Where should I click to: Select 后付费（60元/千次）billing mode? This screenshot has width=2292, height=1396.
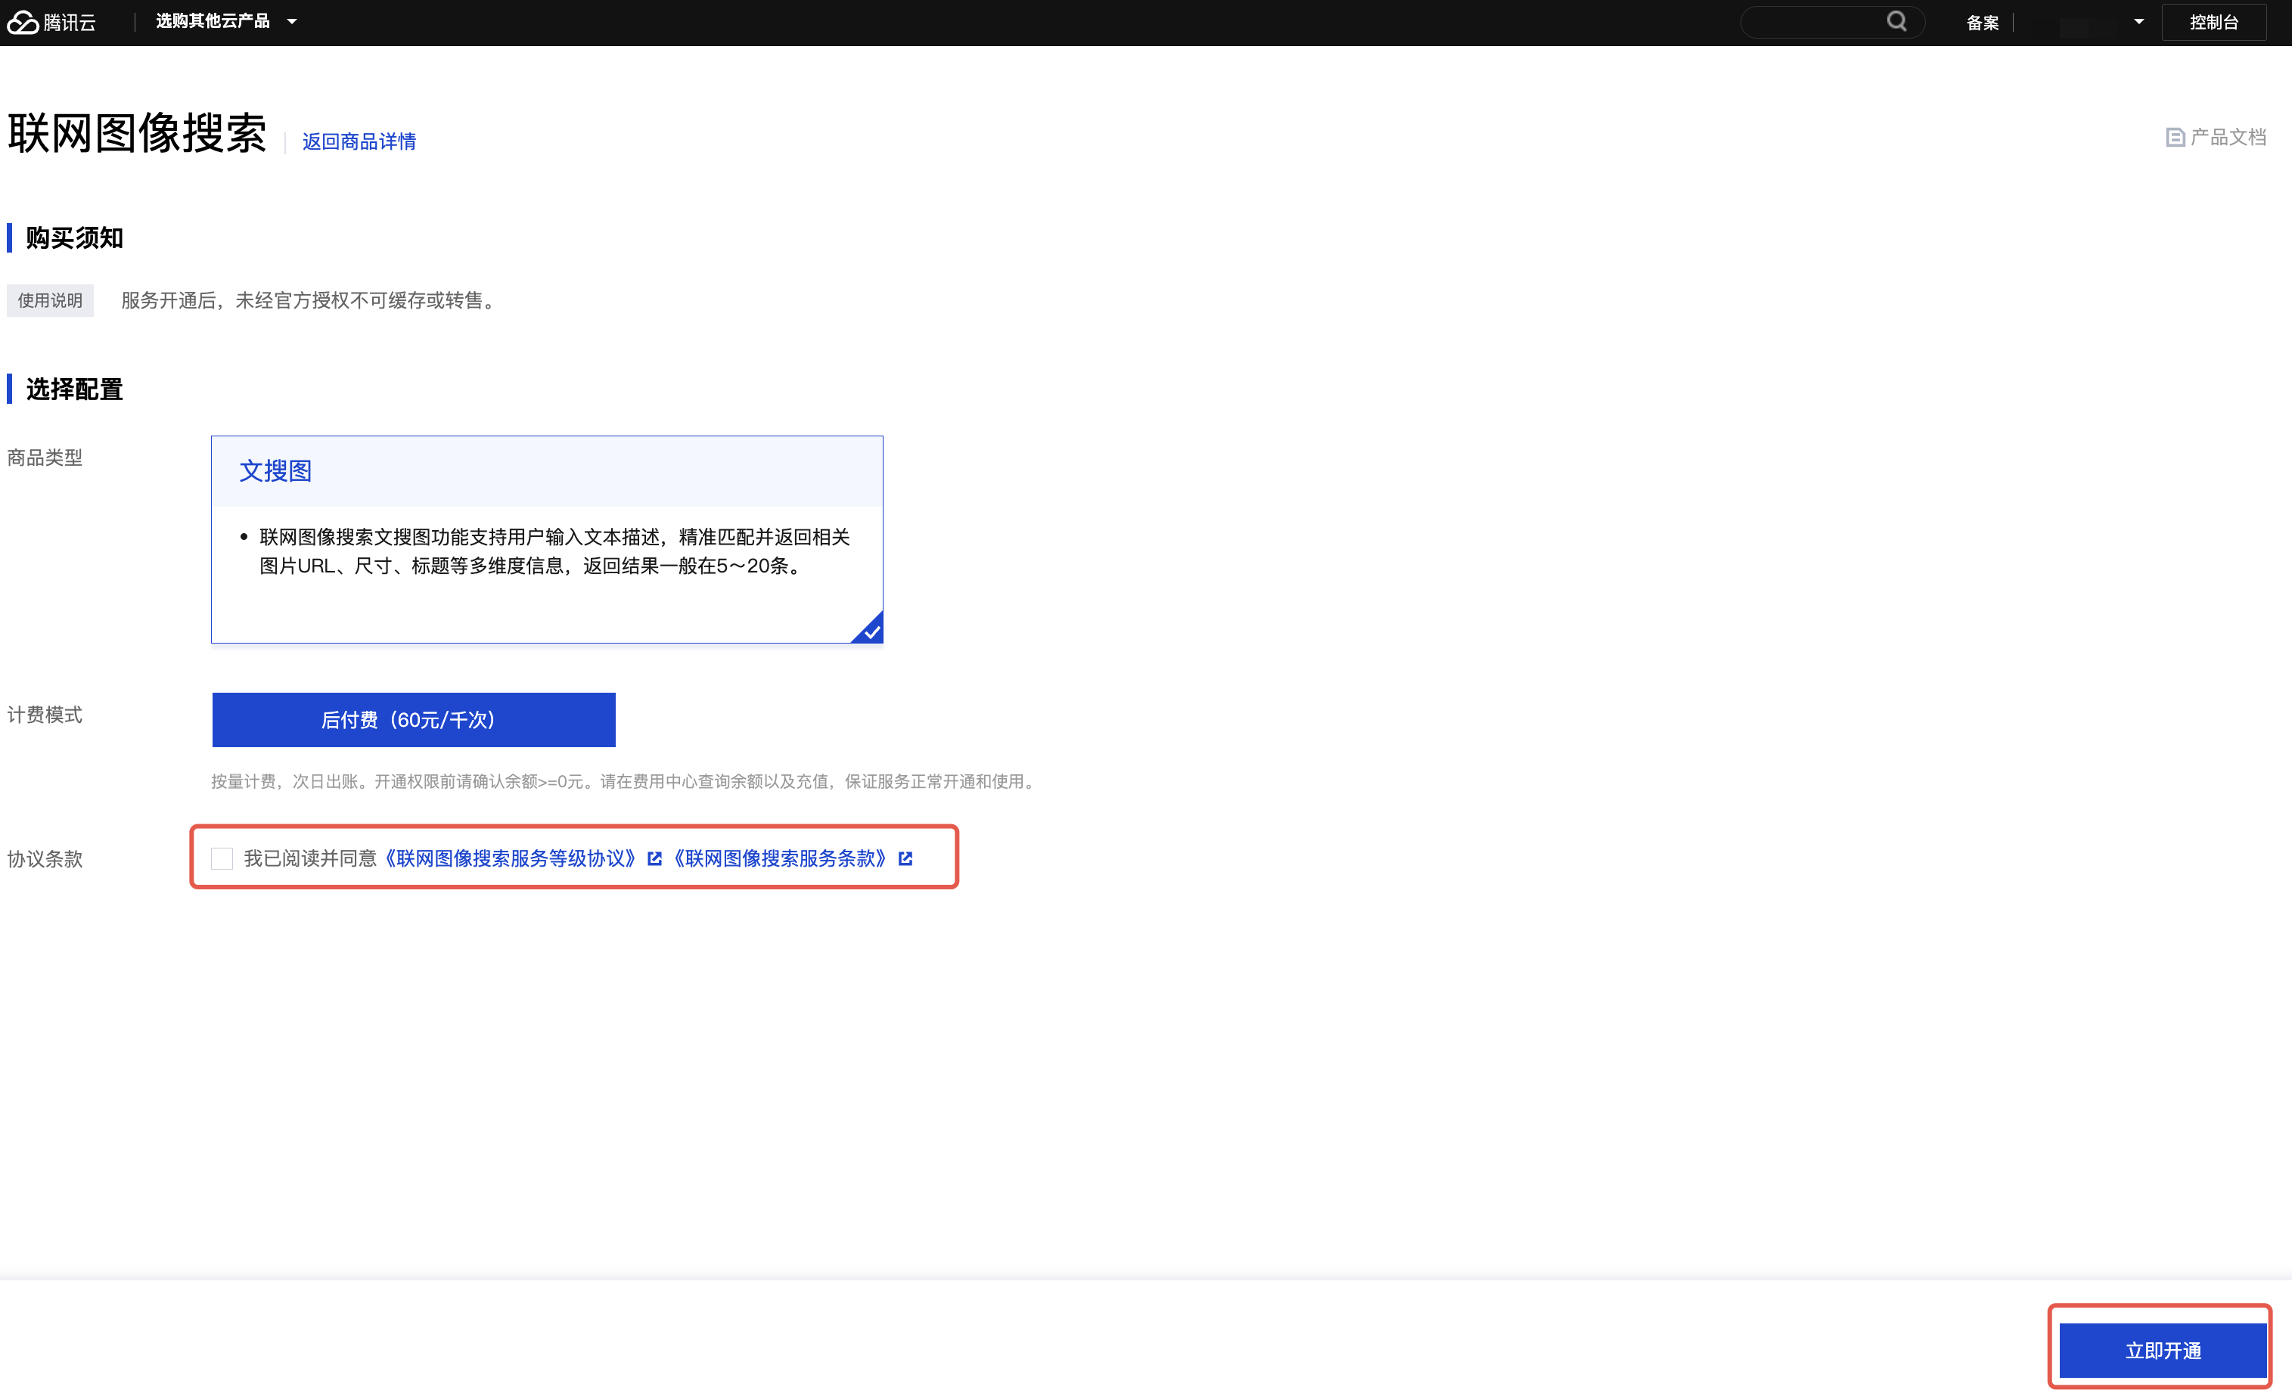coord(413,720)
